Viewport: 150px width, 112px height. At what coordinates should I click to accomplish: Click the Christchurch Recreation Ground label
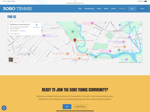[x=109, y=36]
